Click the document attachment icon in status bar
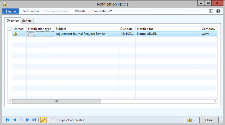225x125 pixels. (x=53, y=120)
